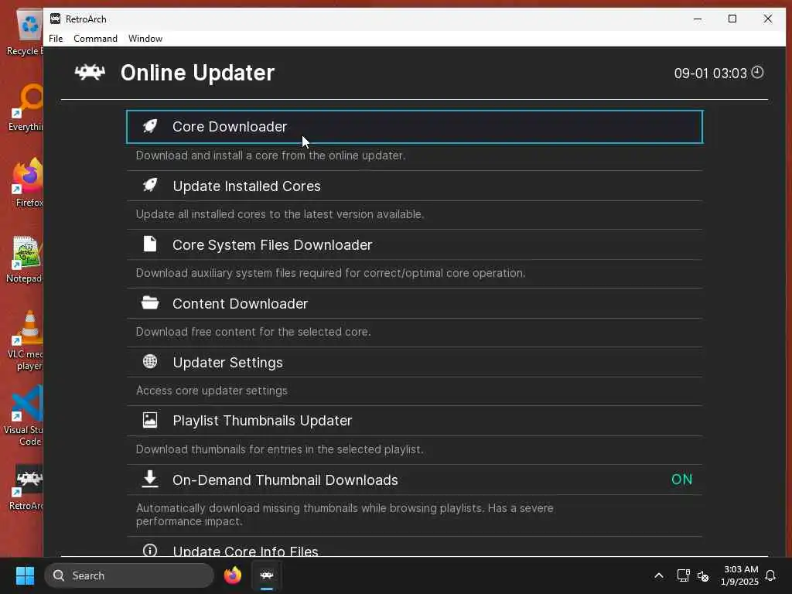
Task: Click the clock icon next to date-time
Action: point(757,72)
